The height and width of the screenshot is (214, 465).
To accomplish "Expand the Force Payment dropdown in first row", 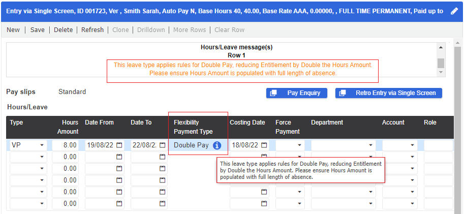I will pos(299,145).
